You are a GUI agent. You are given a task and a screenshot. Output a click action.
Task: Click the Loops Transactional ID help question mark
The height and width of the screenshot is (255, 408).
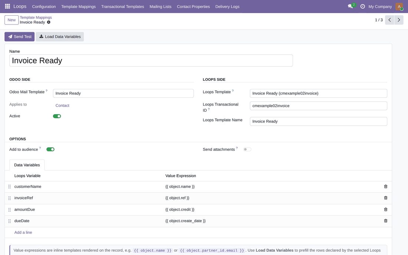(x=209, y=109)
